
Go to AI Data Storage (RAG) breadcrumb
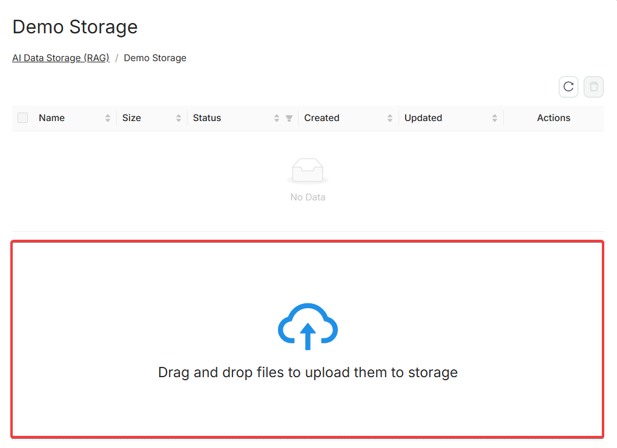click(61, 58)
